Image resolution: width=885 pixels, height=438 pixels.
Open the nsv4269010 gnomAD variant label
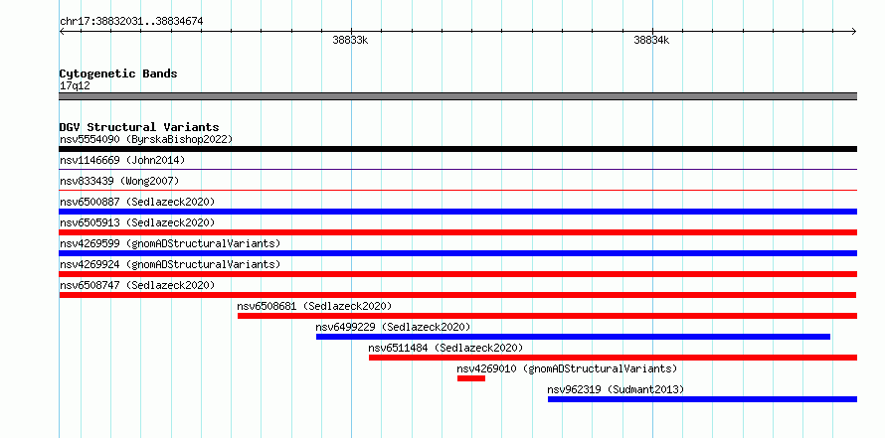click(567, 368)
